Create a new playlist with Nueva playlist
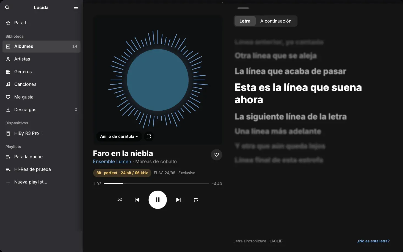 pos(42,182)
